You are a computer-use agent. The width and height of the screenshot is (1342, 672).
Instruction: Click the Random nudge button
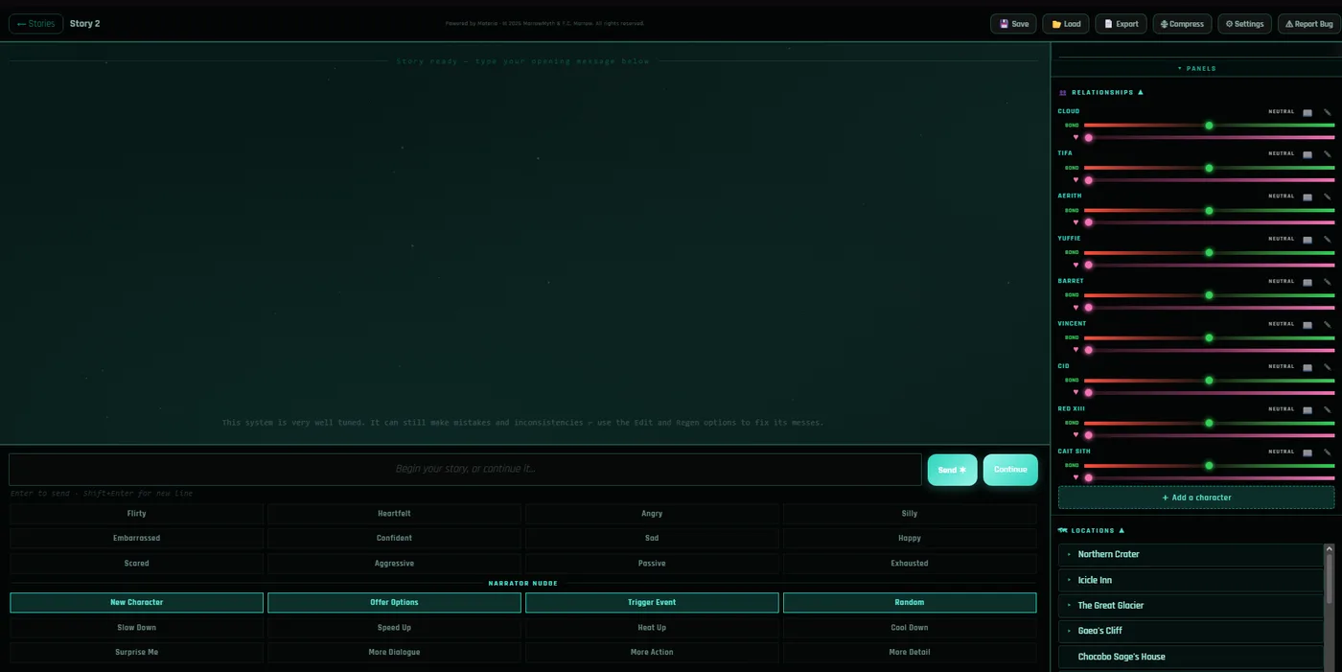pos(910,602)
